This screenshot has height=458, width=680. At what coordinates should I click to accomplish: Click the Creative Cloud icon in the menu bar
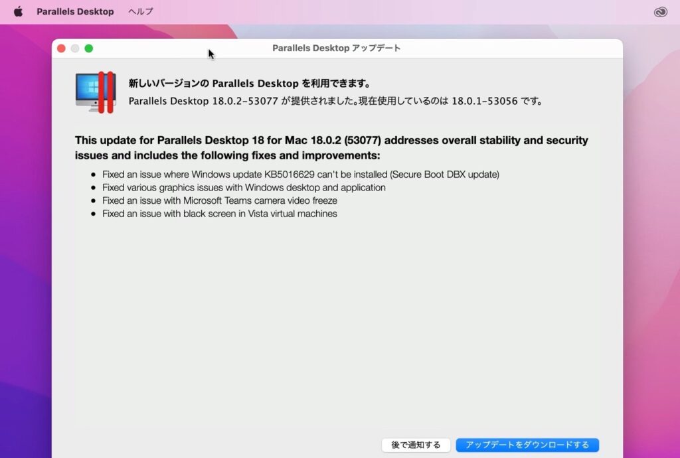[x=659, y=11]
